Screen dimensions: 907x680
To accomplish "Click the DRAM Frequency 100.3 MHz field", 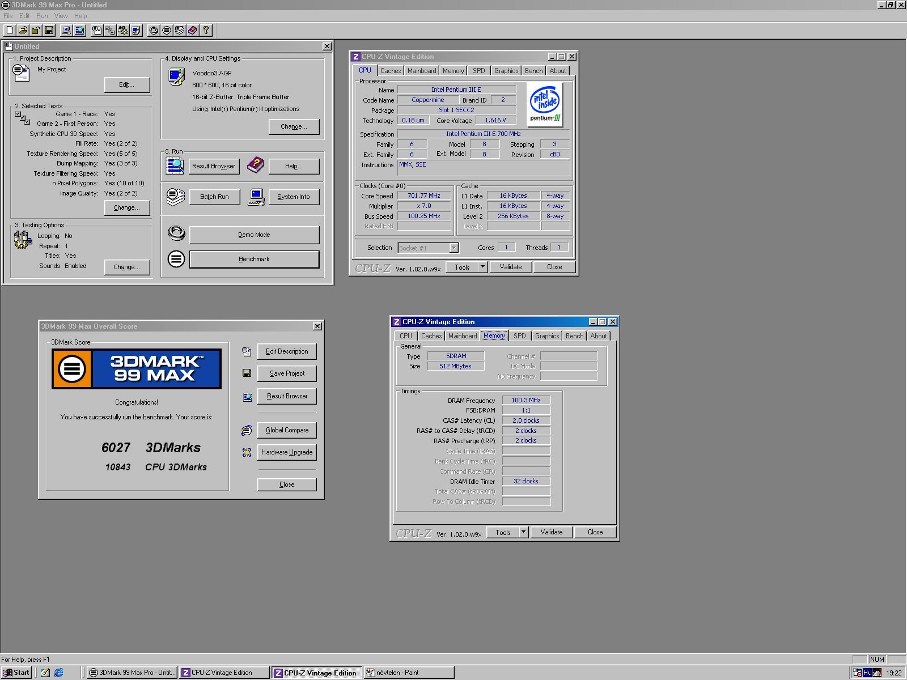I will point(526,400).
